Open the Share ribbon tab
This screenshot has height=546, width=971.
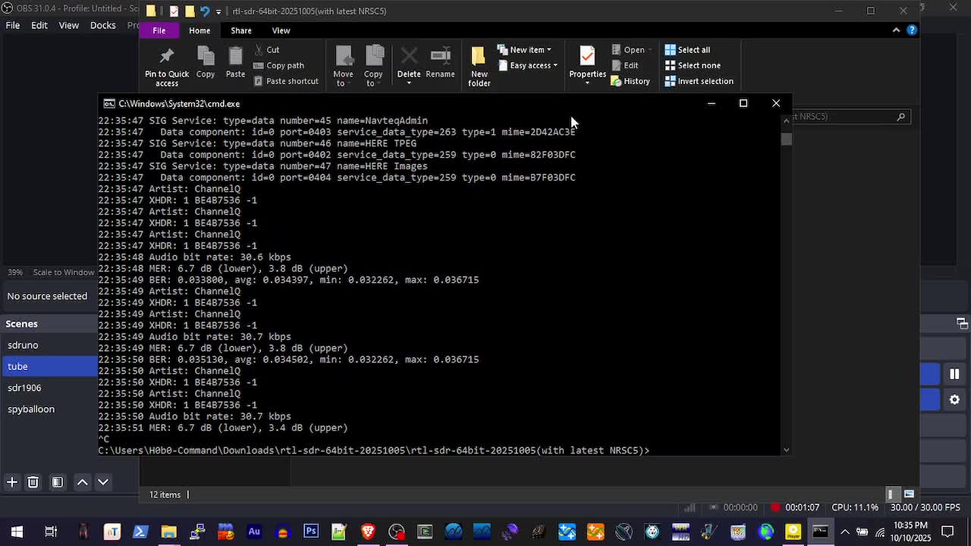[240, 30]
